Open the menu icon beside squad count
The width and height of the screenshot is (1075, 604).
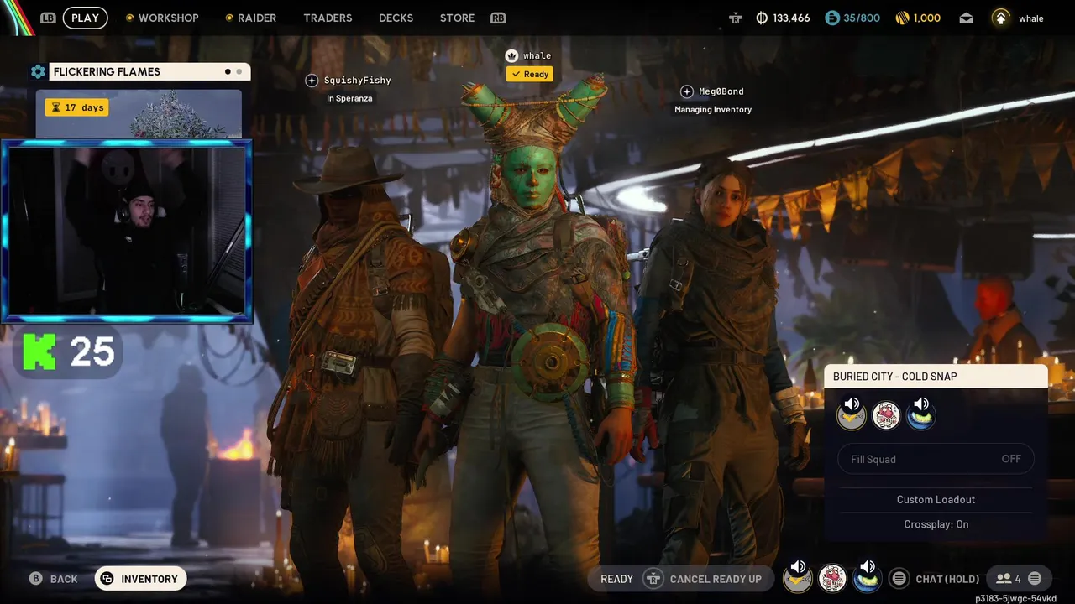[1035, 579]
